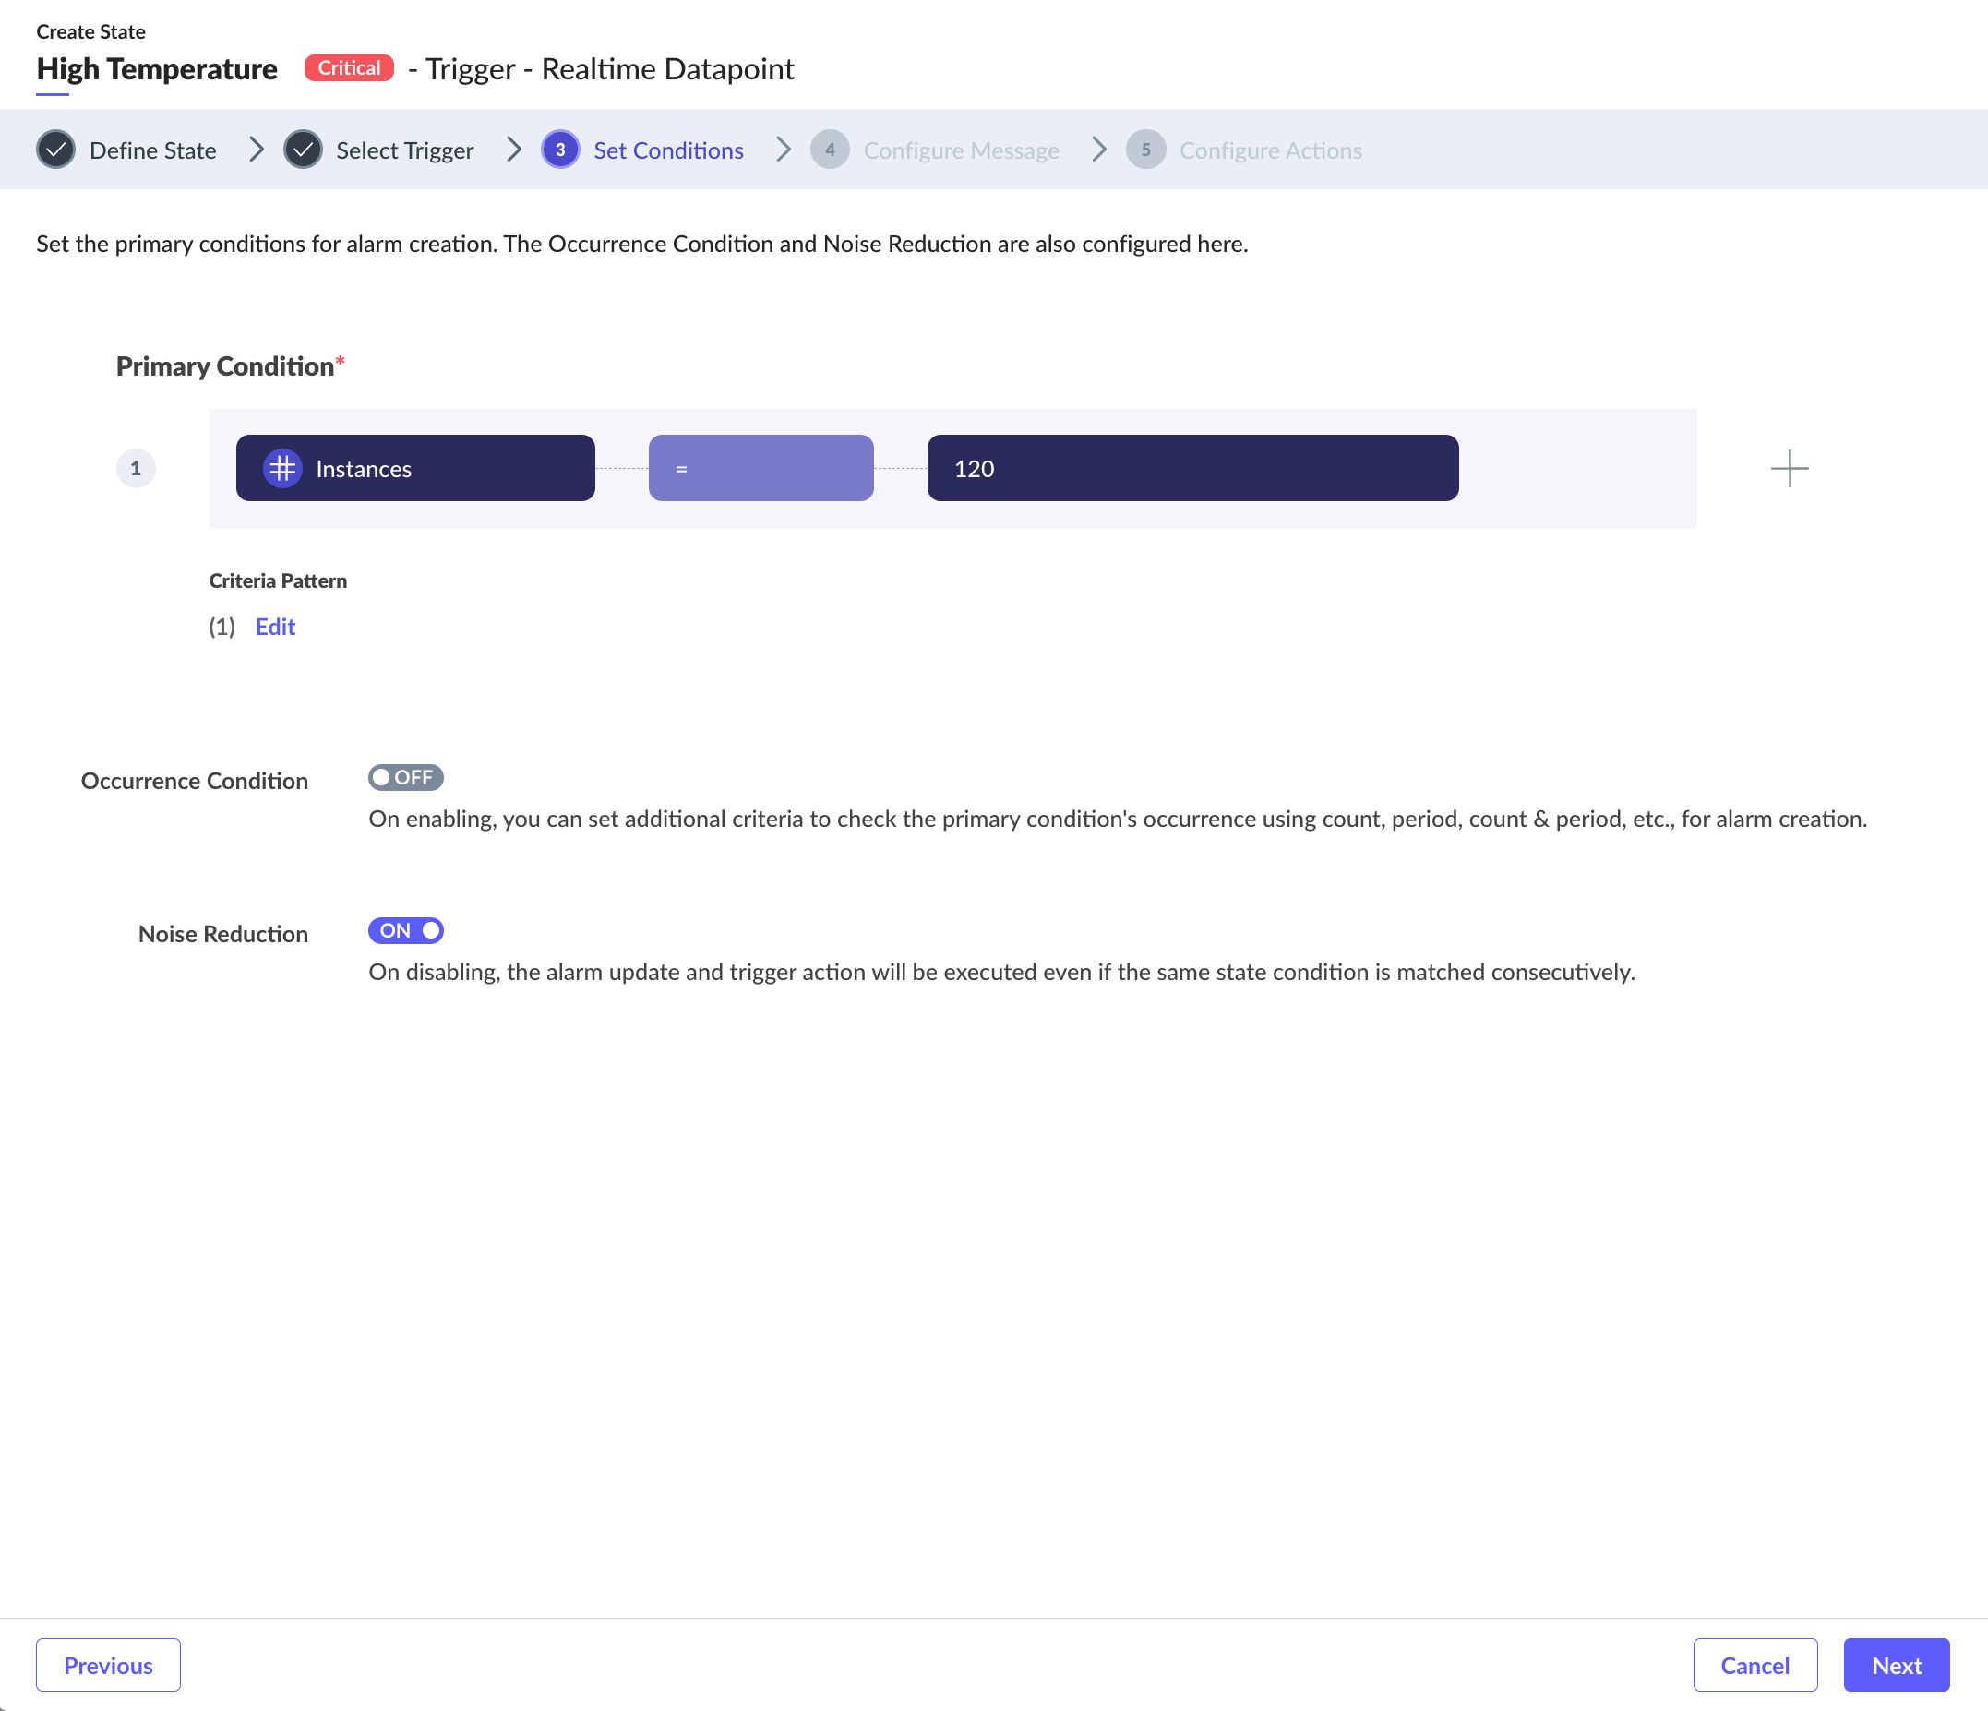Click step 4 circle icon
Screen dimensions: 1988x1711
pyautogui.click(x=830, y=150)
